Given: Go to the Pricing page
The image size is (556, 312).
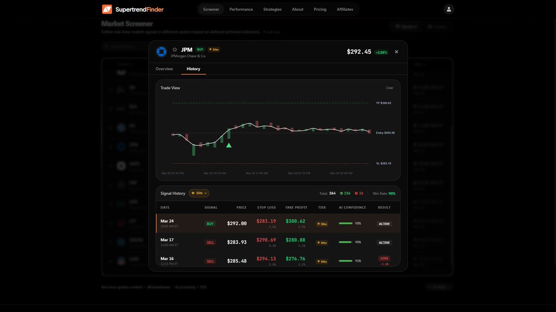Looking at the screenshot, I should click(x=320, y=9).
